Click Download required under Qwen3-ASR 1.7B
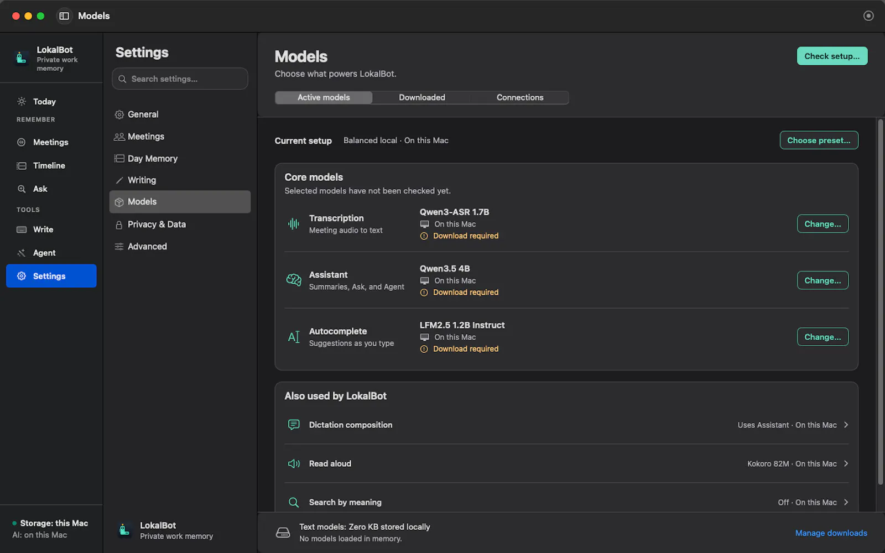885x553 pixels. coord(466,236)
